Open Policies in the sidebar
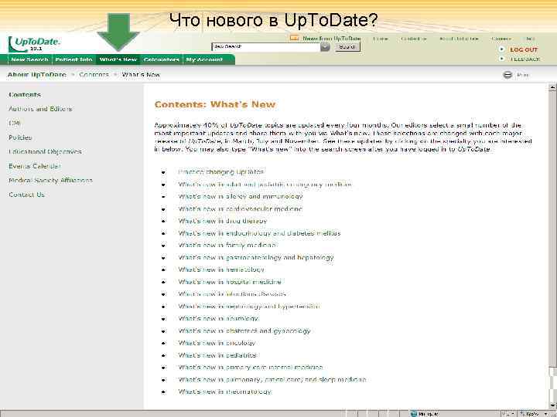Viewport: 557px width, 417px height. pyautogui.click(x=20, y=137)
